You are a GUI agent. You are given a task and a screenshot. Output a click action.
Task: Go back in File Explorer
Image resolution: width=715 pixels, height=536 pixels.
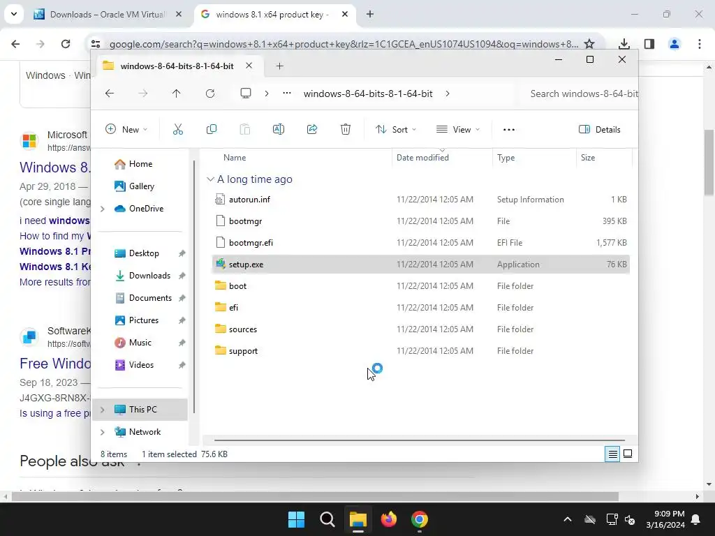point(110,94)
